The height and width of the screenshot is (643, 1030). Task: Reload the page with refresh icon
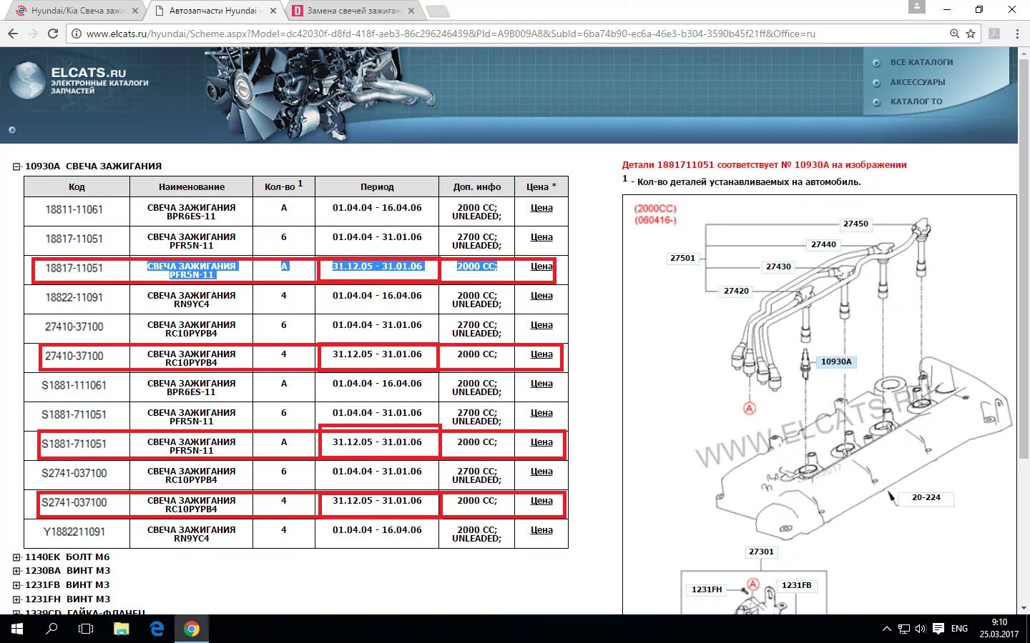tap(53, 34)
